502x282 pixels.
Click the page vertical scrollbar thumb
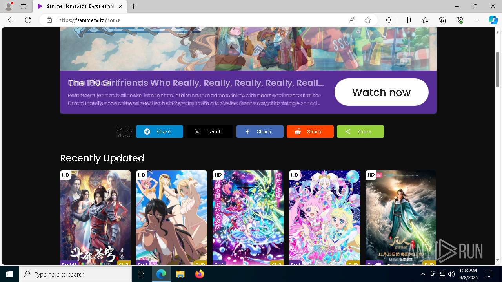(x=498, y=69)
